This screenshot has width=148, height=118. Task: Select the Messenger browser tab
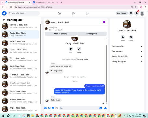pos(18,2)
